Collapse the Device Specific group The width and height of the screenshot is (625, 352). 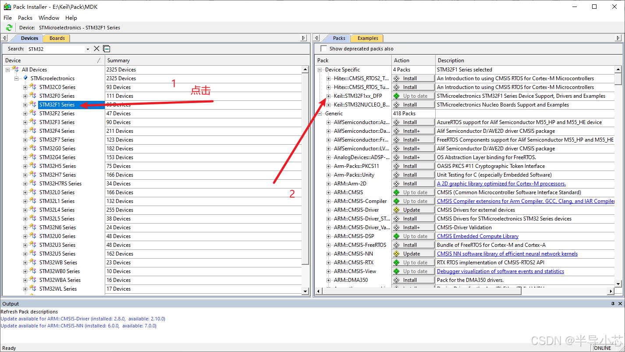point(320,70)
